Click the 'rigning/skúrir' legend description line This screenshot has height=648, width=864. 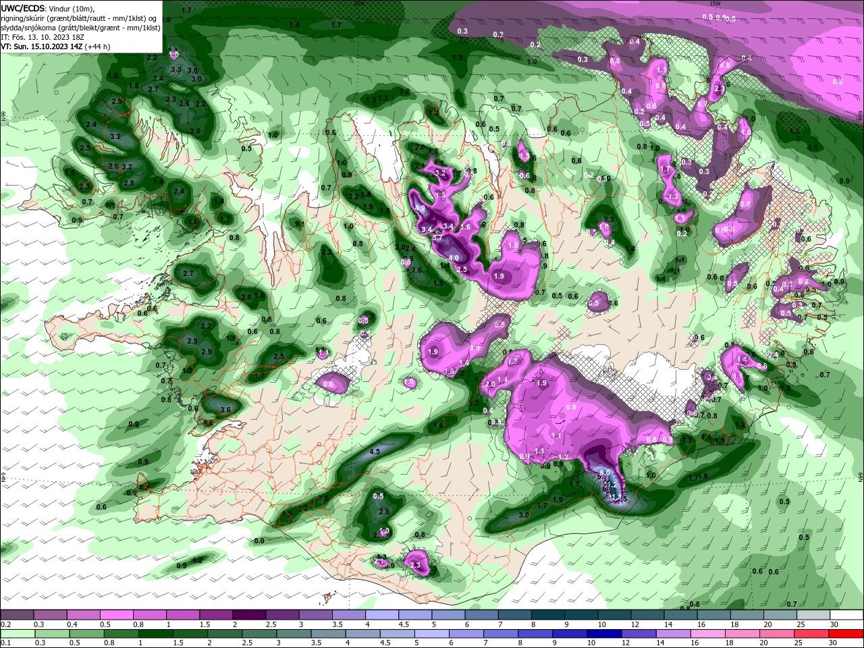(80, 18)
